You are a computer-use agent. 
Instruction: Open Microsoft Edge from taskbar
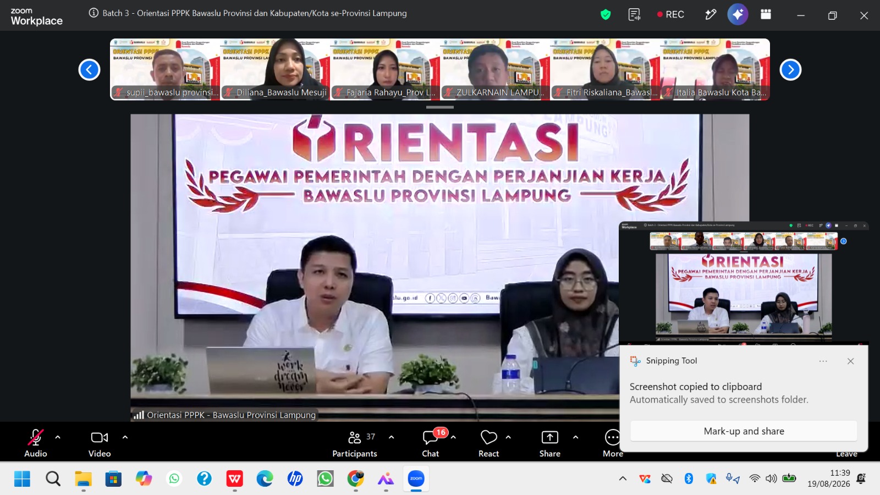coord(265,479)
